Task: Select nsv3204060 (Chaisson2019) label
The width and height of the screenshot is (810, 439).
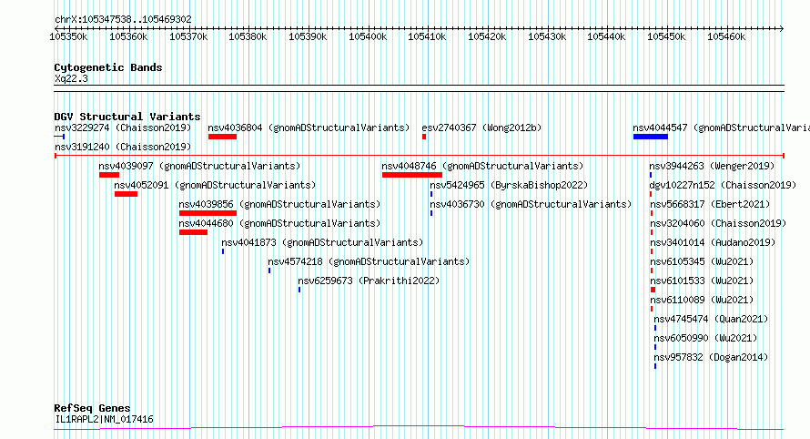Action: pyautogui.click(x=718, y=223)
